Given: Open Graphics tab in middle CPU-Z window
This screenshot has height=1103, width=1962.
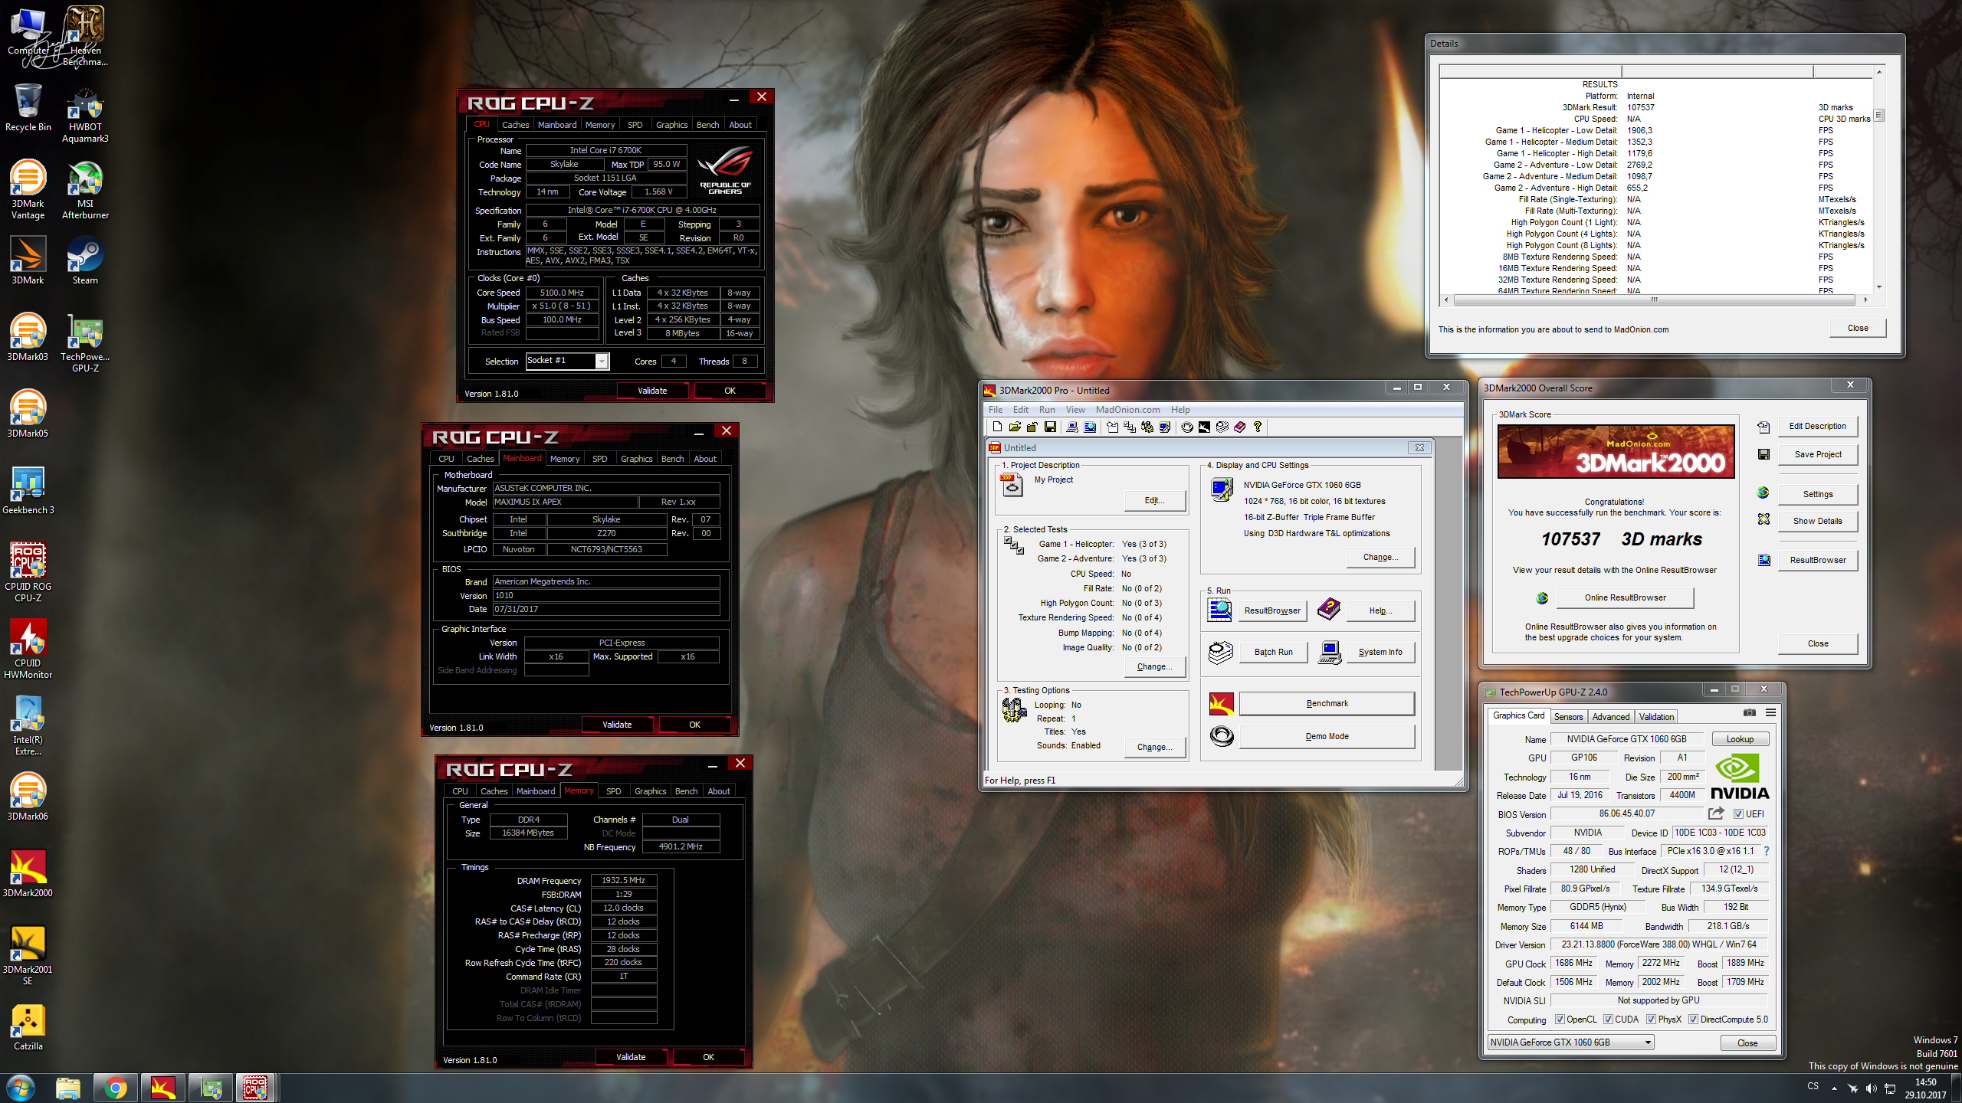Looking at the screenshot, I should (636, 459).
